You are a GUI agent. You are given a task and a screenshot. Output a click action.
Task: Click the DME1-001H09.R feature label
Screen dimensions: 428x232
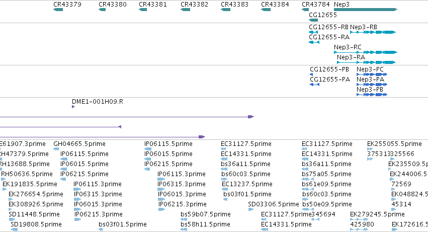pyautogui.click(x=98, y=102)
